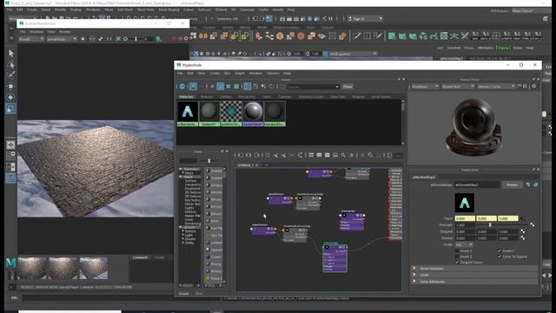Click the Display tab in the Maya channel box area
This screenshot has height=313, width=556.
pyautogui.click(x=503, y=48)
